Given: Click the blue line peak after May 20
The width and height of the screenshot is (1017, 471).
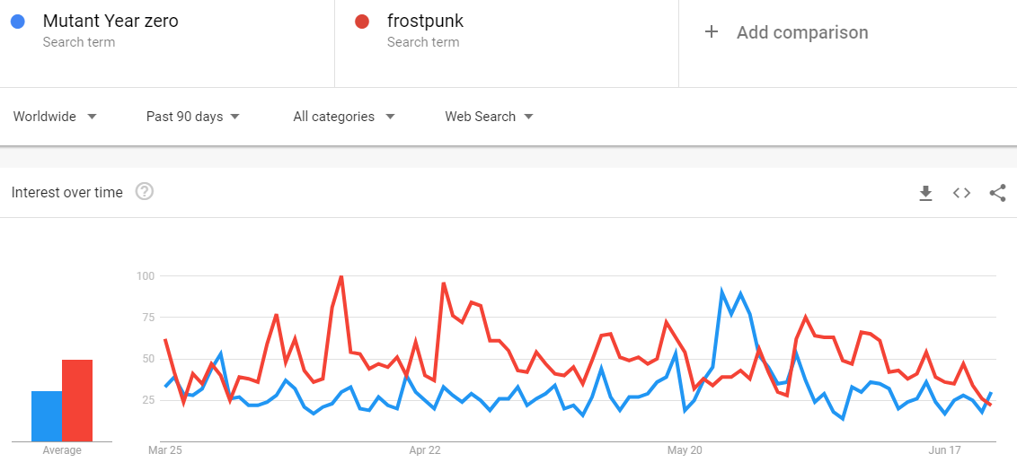Looking at the screenshot, I should pyautogui.click(x=722, y=292).
